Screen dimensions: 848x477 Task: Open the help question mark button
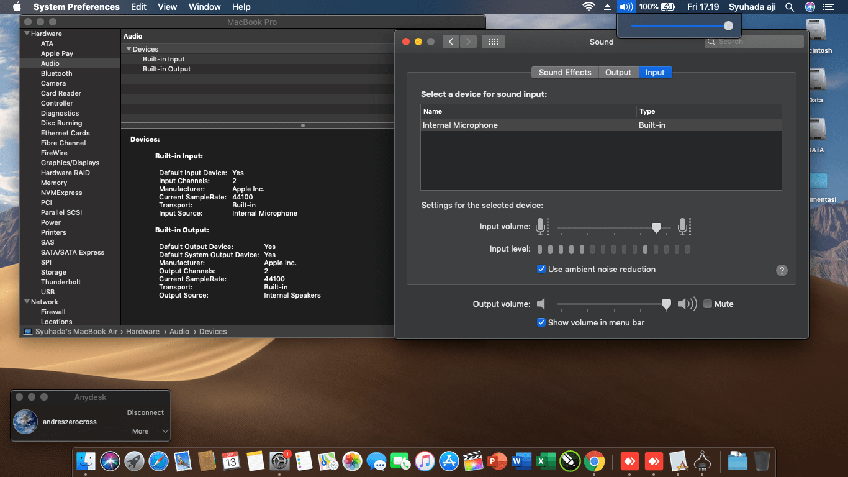click(782, 270)
